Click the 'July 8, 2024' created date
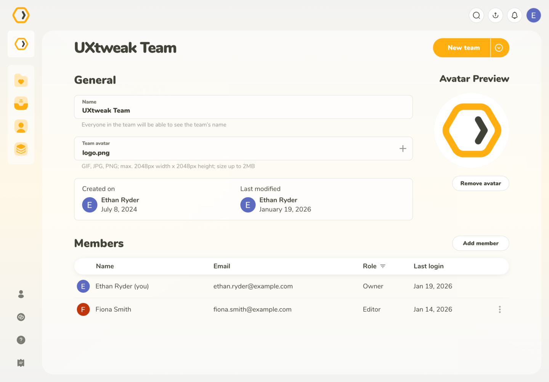 (119, 209)
